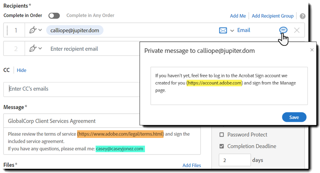The width and height of the screenshot is (320, 173).
Task: Click the private message speech bubble icon
Action: coord(283,30)
